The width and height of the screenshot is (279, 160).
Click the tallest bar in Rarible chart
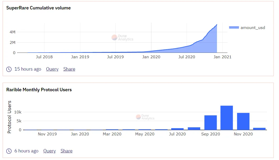[x=227, y=118]
